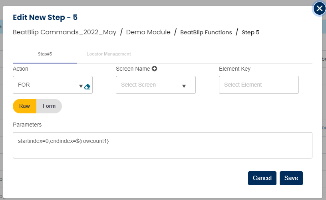326x200 pixels.
Task: Click the plus icon beside Screen Name
Action: [x=154, y=69]
